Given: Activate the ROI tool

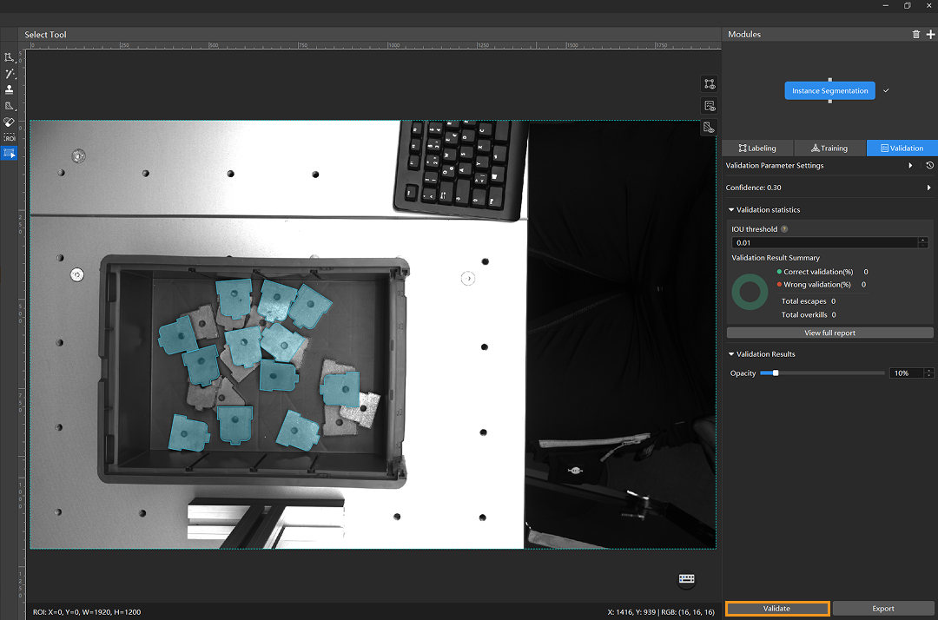Looking at the screenshot, I should 10,137.
